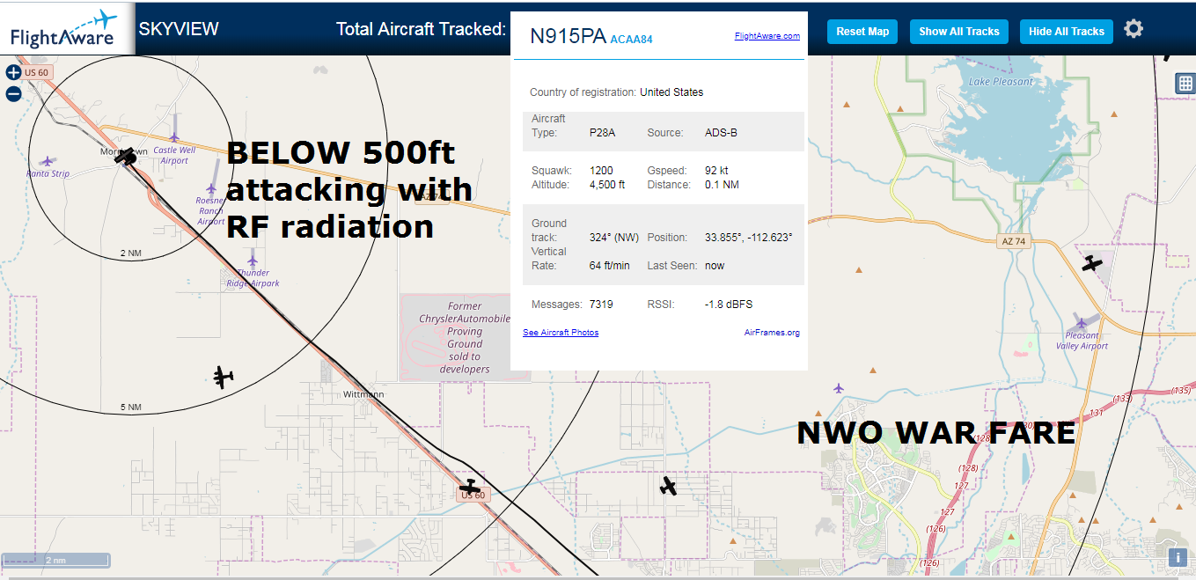
Task: Click Roesner Ranch Airport marker
Action: point(211,188)
